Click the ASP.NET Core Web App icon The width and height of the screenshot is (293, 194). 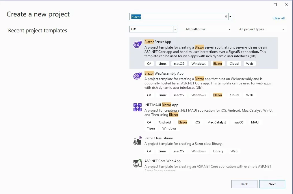137,163
